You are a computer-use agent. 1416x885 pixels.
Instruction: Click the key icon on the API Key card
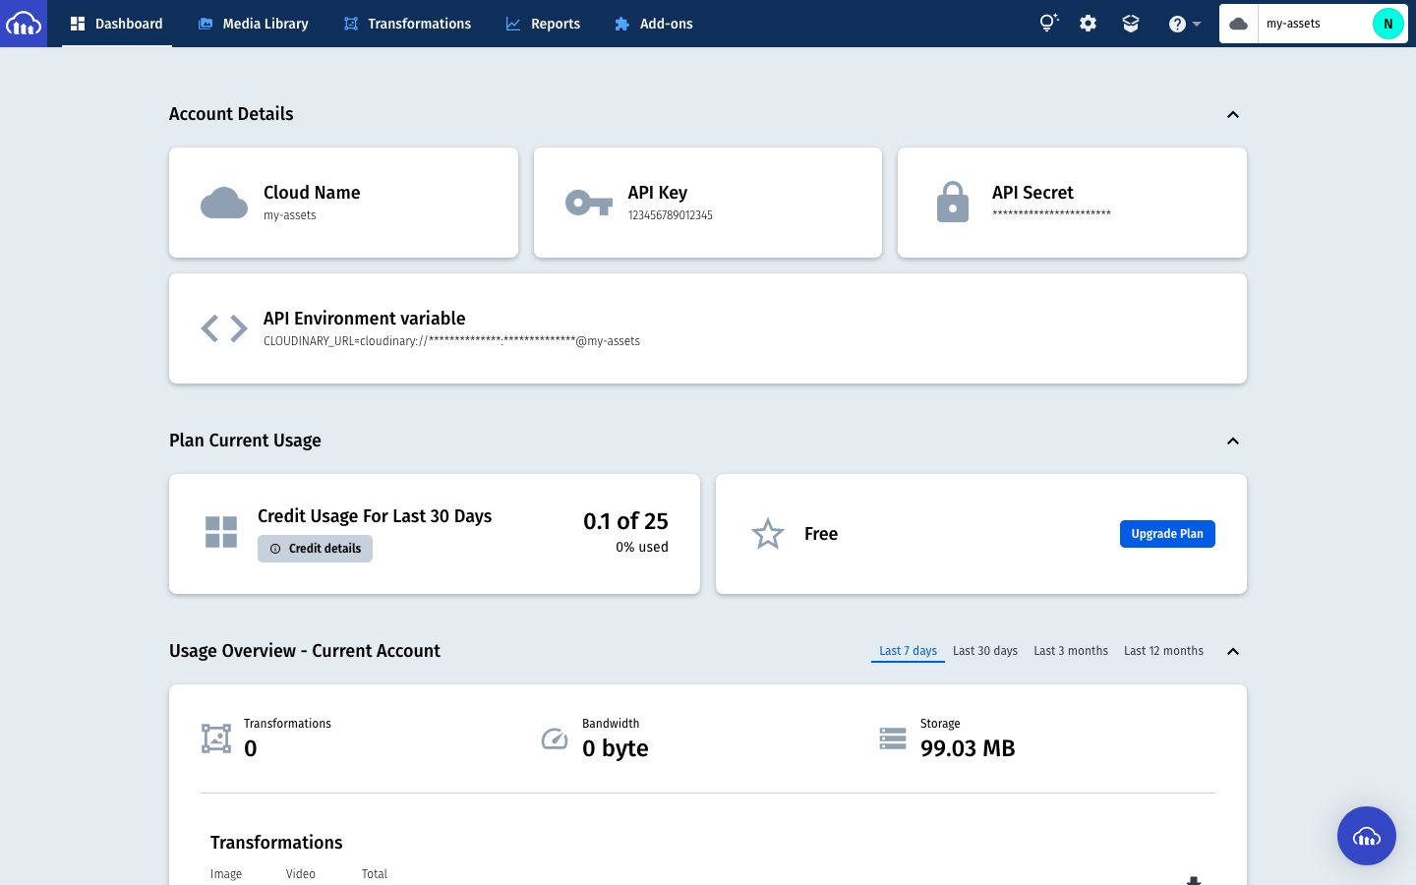(588, 202)
